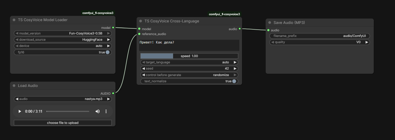Viewport: 395px width, 140px height.
Task: Open the control before generate randomize dropdown
Action: pos(189,75)
